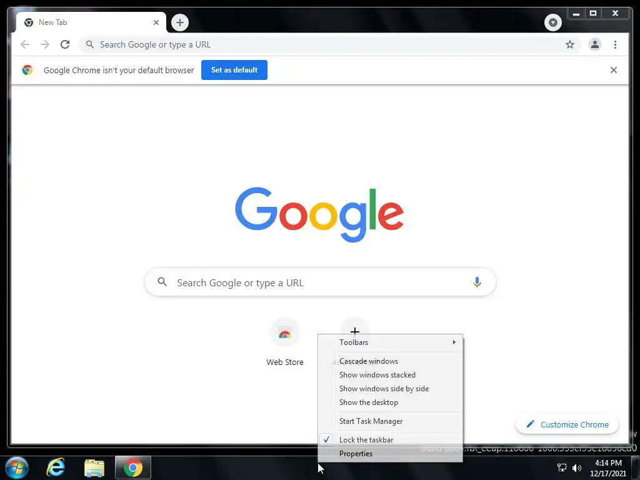Dismiss the default browser infobar

[x=613, y=70]
